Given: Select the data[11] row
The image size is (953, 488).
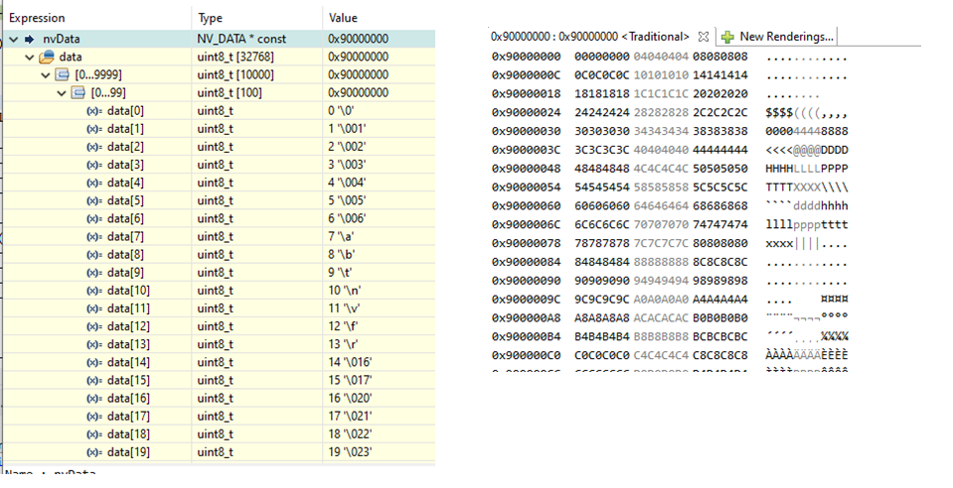Looking at the screenshot, I should point(220,308).
